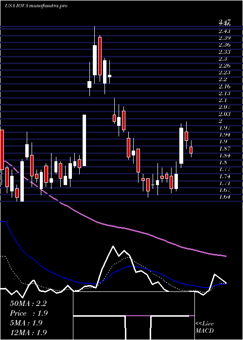The image size is (243, 340).
Task: Select the 2.43 price axis label
Action: [x=225, y=31]
